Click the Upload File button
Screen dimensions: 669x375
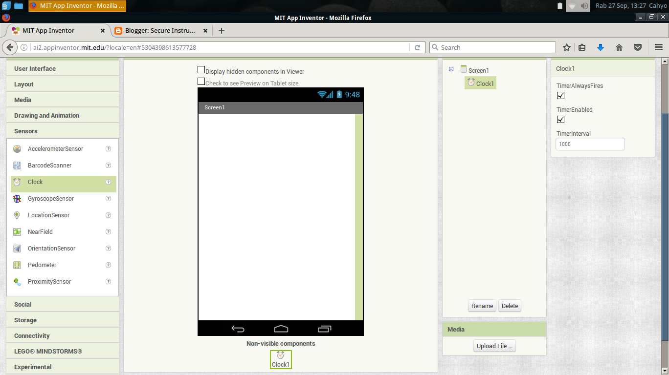(x=494, y=346)
